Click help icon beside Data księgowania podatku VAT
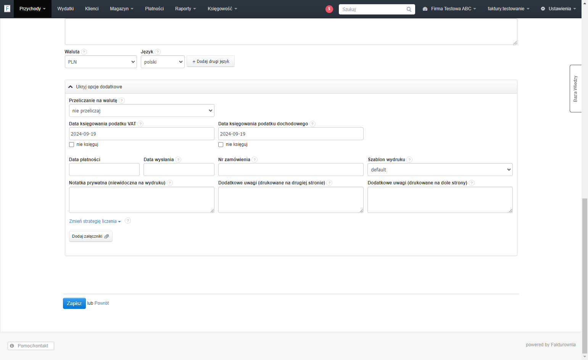Screen dimensions: 588x360 [x=140, y=124]
